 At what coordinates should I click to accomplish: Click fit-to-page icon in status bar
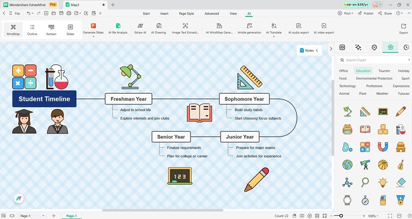click(325, 215)
